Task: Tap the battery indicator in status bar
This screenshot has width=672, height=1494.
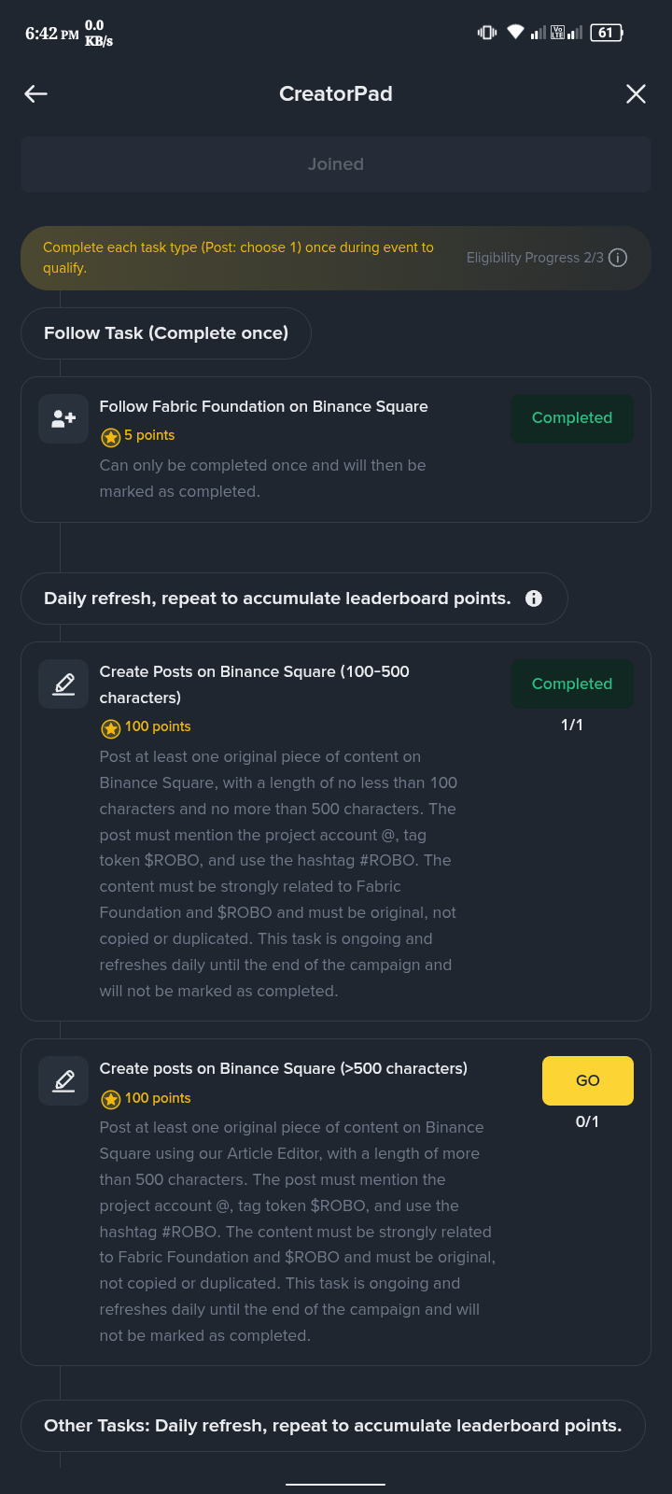Action: tap(607, 33)
